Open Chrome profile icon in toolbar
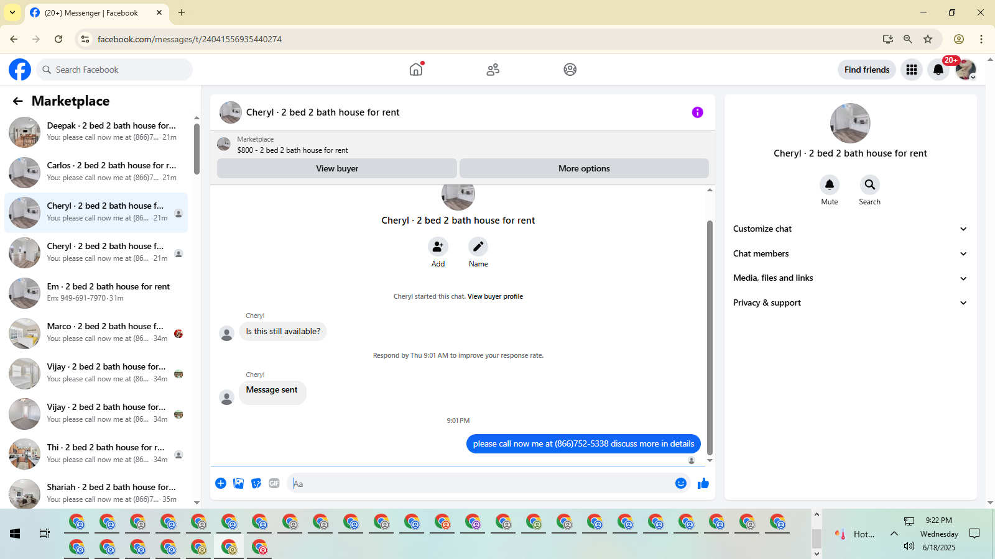995x559 pixels. (959, 39)
